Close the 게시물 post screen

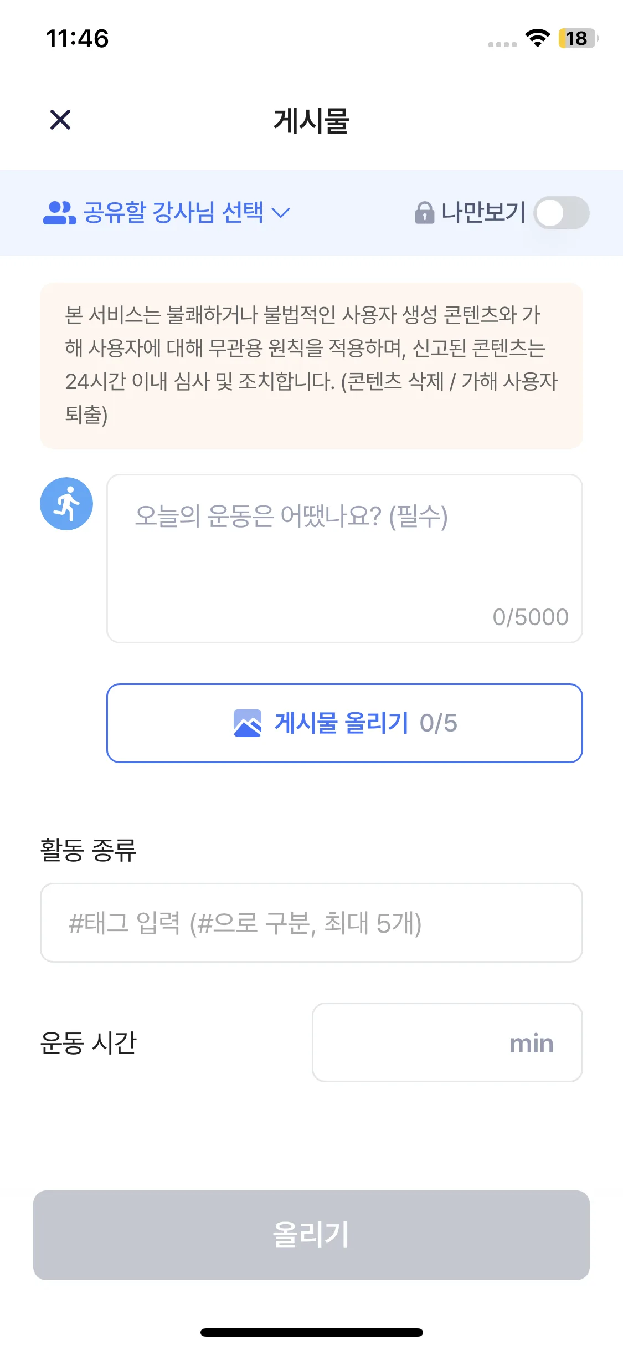tap(60, 120)
